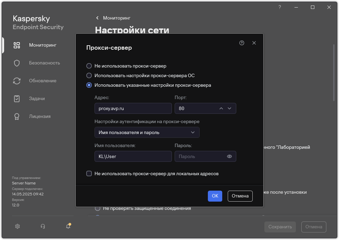This screenshot has width=339, height=240.
Task: Click the Обновление refresh icon
Action: point(17,81)
